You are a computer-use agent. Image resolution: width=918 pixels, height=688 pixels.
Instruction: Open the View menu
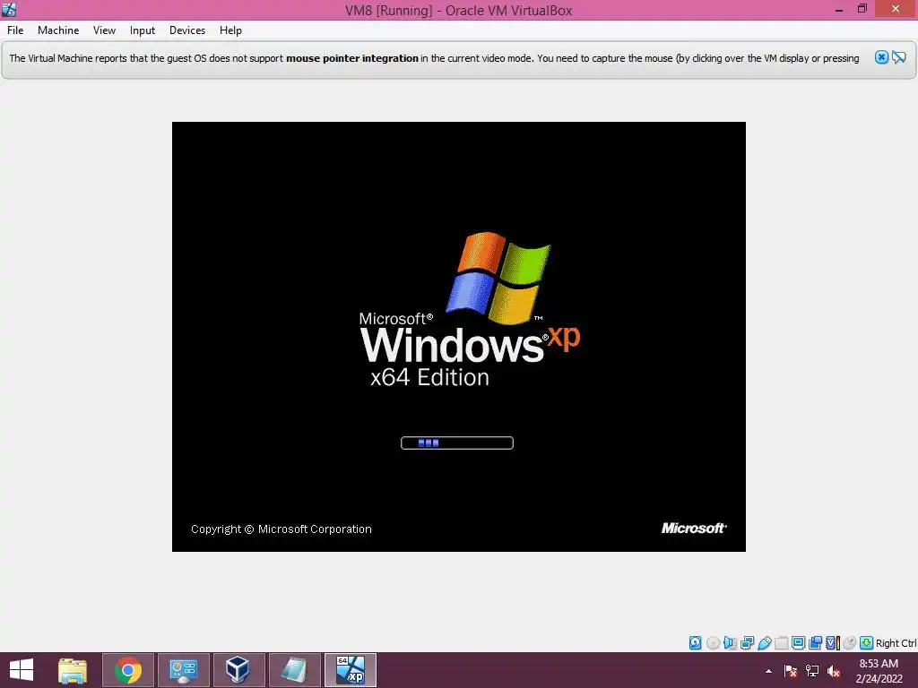tap(104, 30)
